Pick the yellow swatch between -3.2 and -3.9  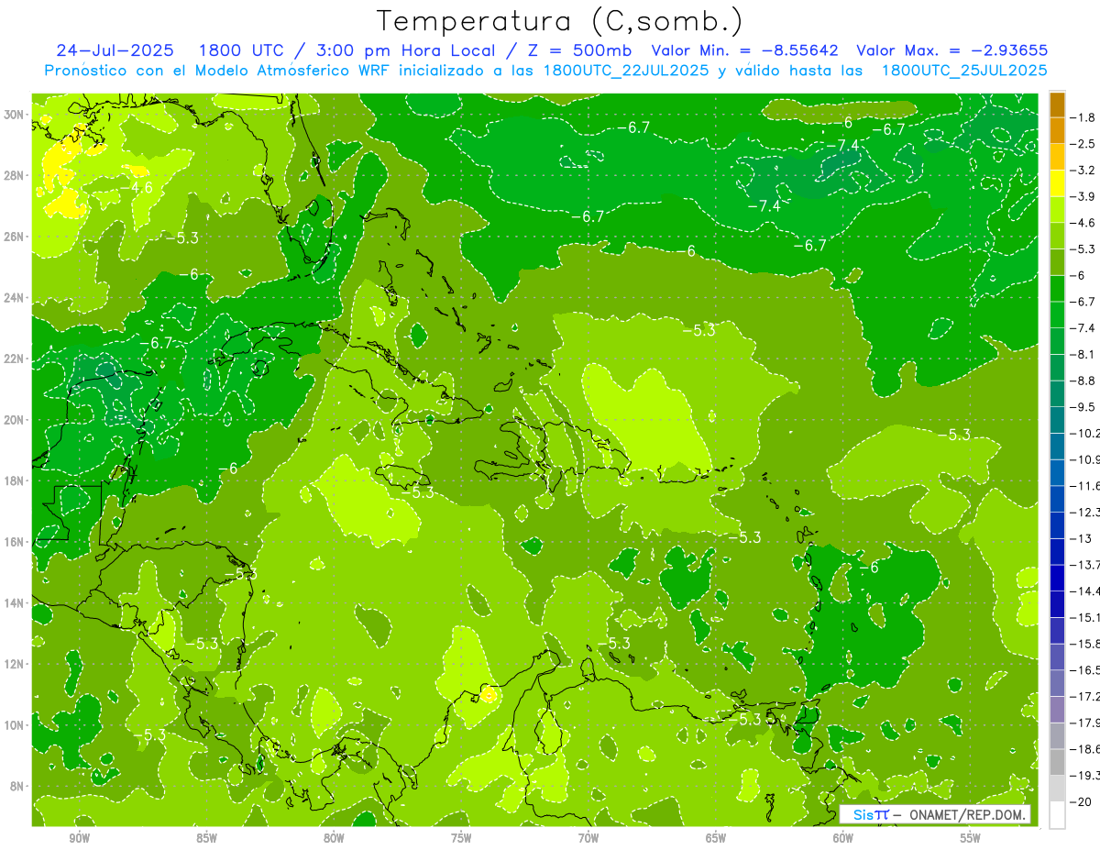(x=1057, y=183)
